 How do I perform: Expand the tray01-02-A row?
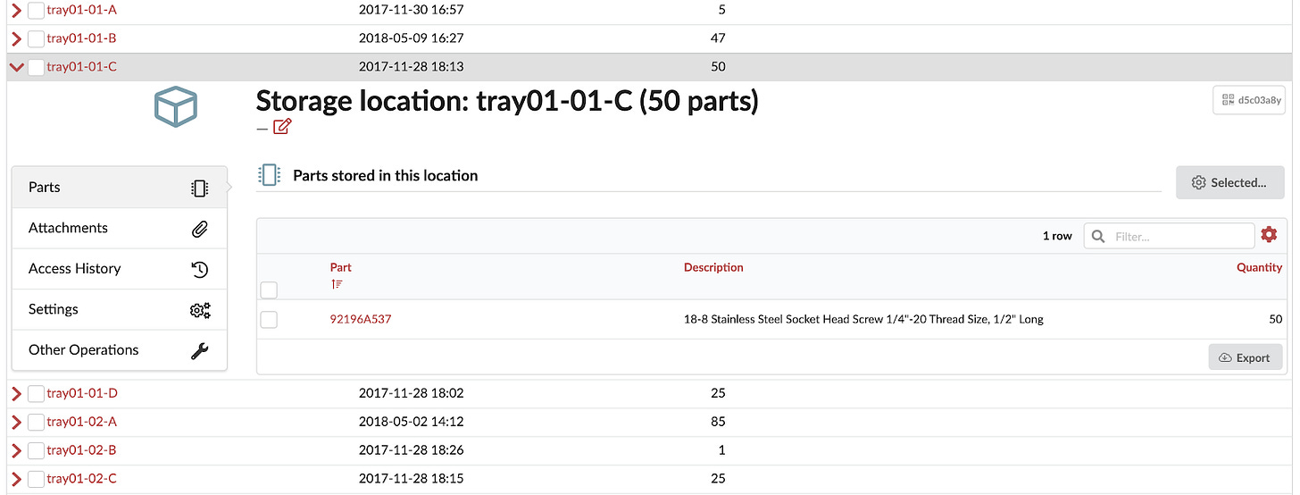coord(16,422)
